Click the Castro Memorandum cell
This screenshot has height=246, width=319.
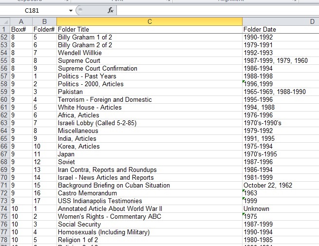150,193
